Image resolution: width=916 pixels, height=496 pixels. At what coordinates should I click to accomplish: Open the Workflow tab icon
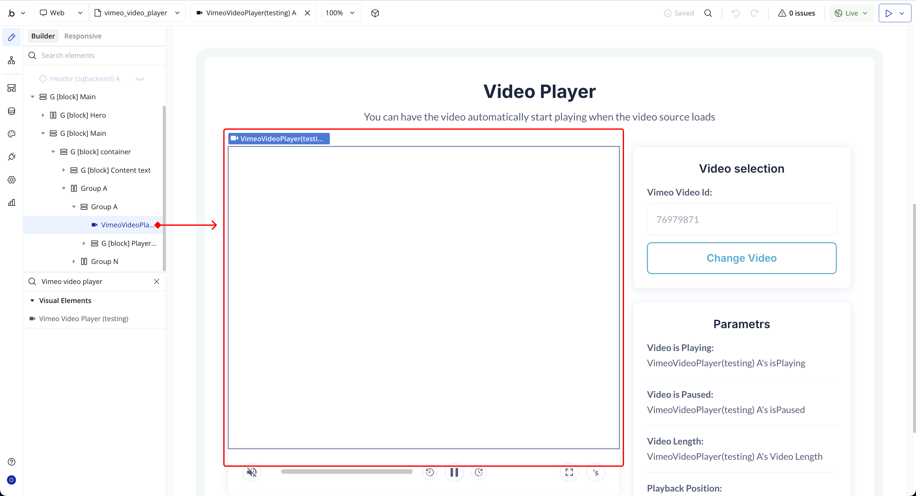click(11, 60)
